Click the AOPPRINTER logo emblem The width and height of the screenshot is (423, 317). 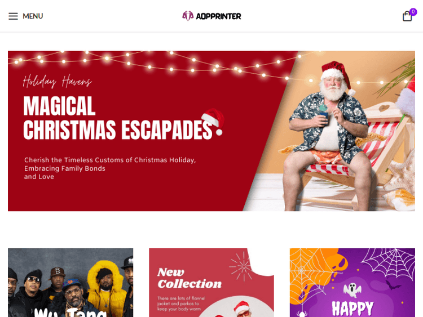click(x=188, y=16)
